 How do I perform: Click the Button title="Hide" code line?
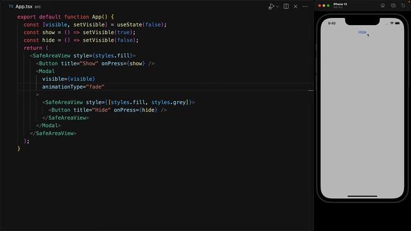click(107, 110)
